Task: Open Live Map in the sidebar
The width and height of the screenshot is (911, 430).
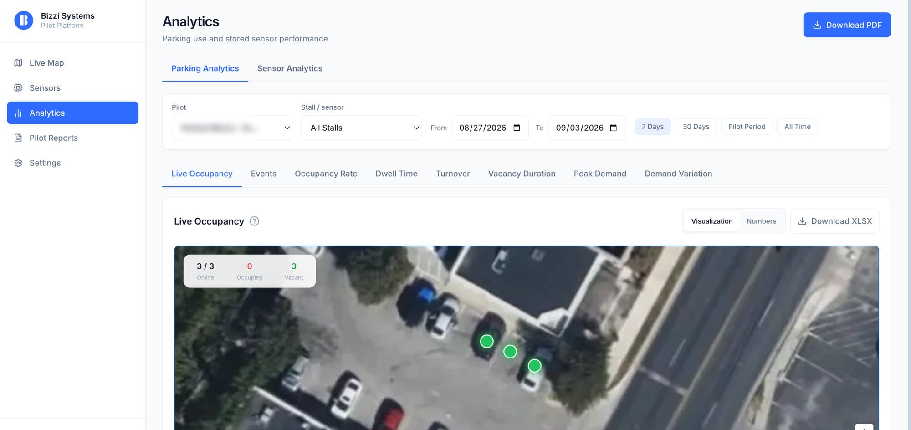Action: (x=72, y=63)
